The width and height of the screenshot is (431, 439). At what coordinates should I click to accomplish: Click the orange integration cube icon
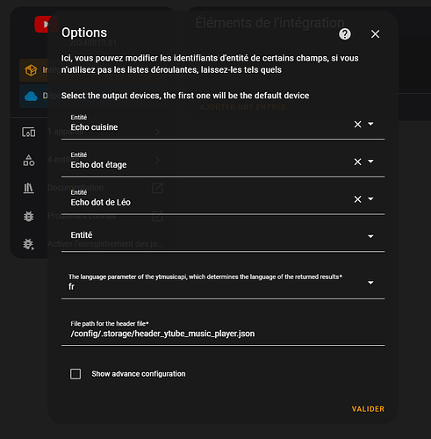pyautogui.click(x=31, y=70)
